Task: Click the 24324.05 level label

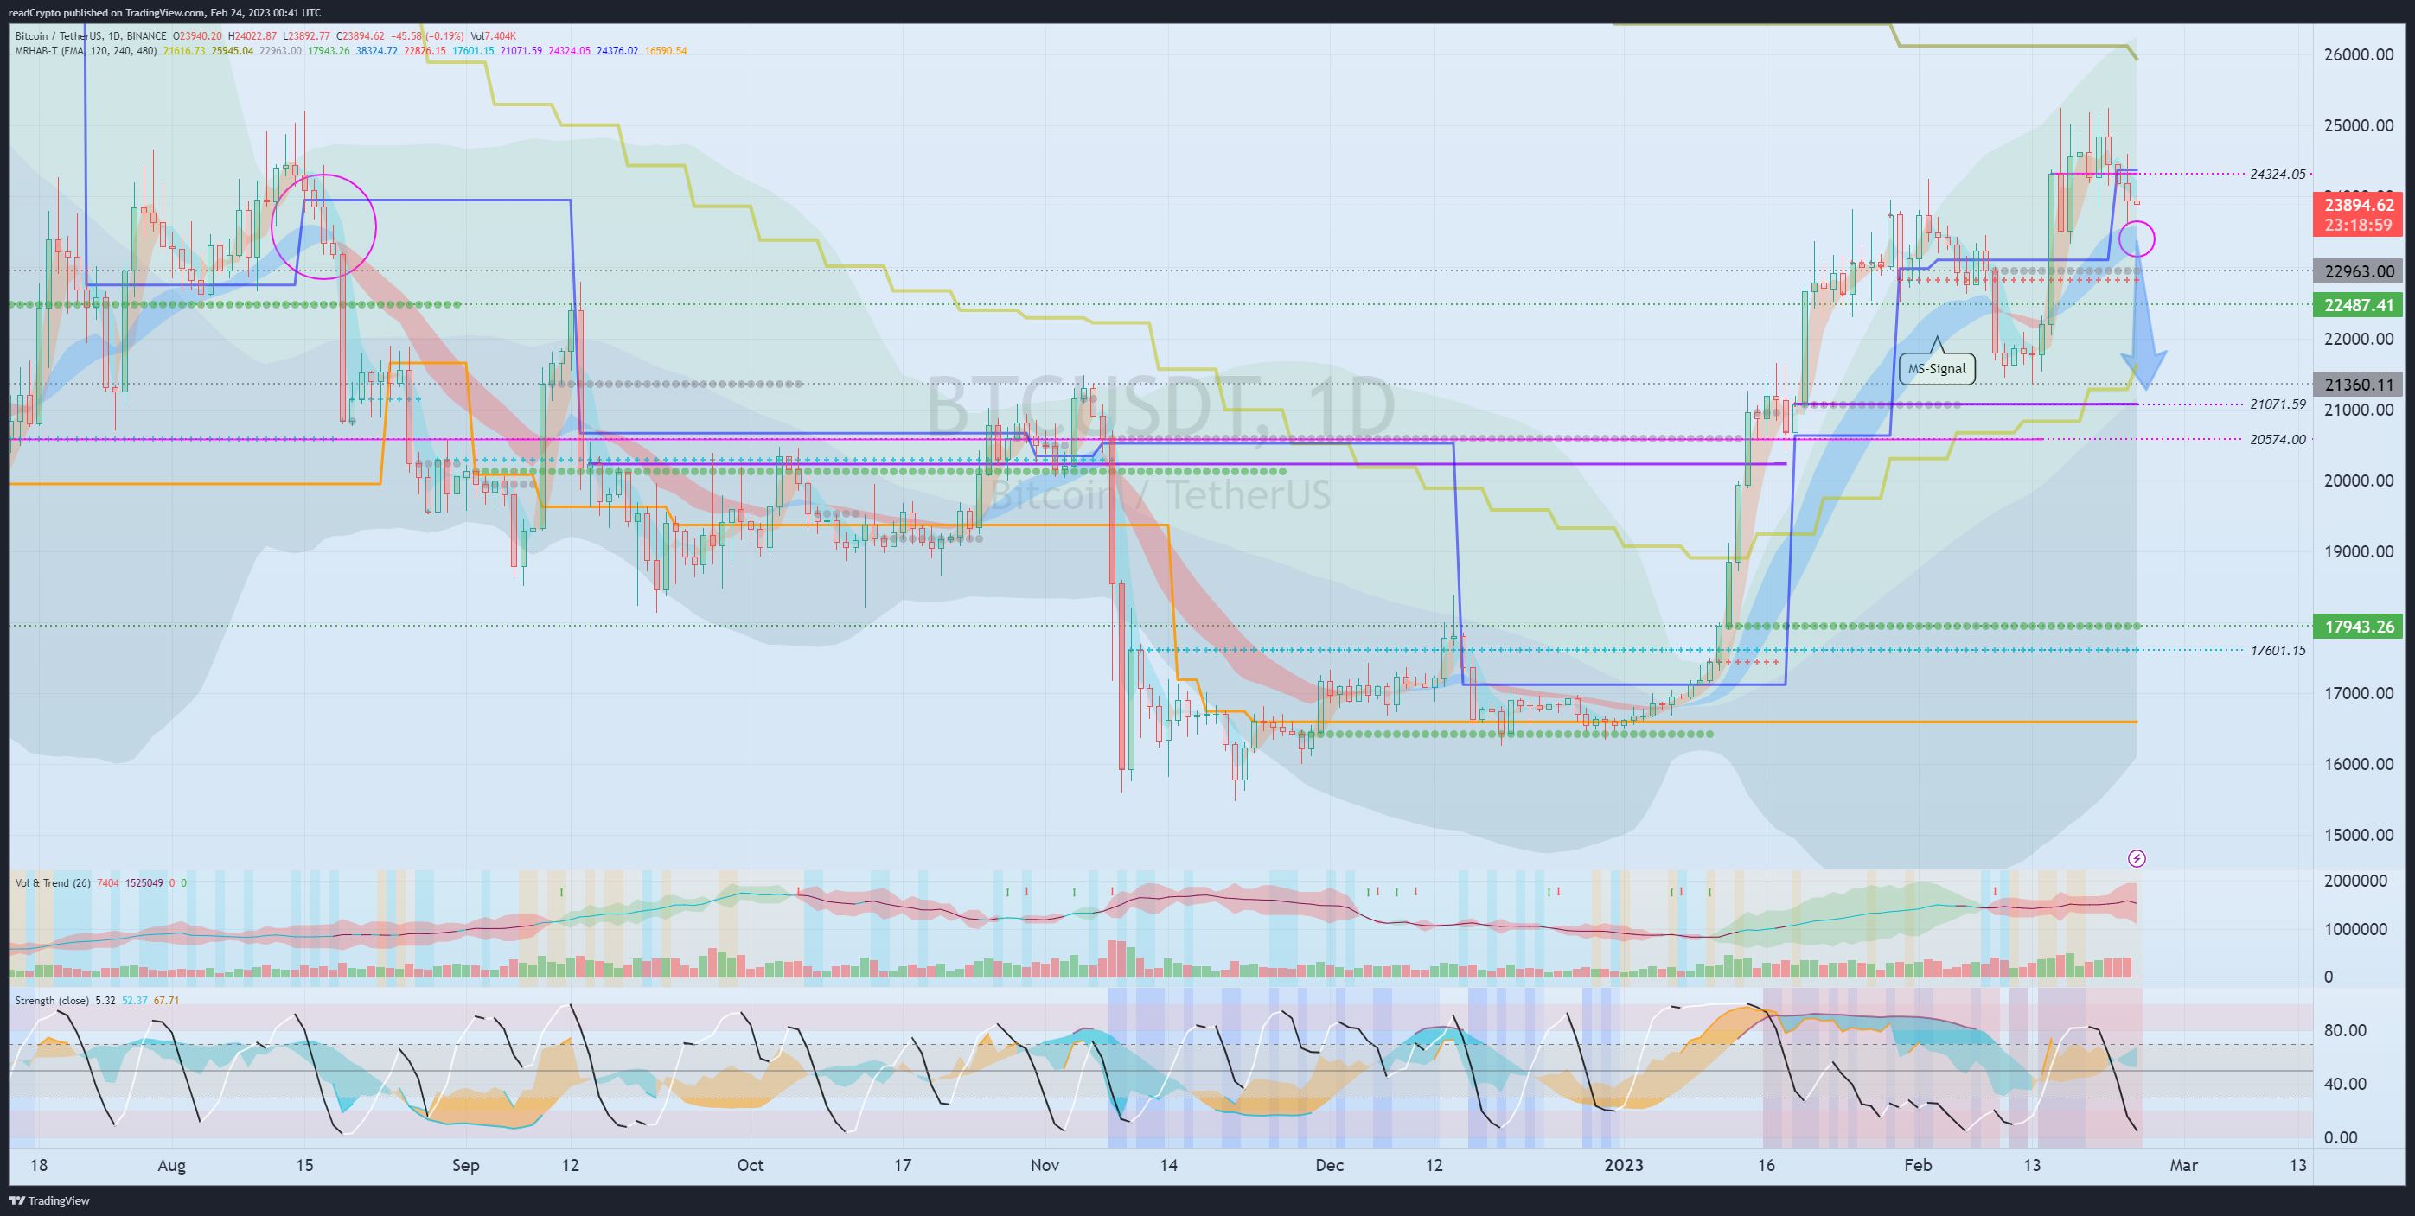Action: (2278, 175)
